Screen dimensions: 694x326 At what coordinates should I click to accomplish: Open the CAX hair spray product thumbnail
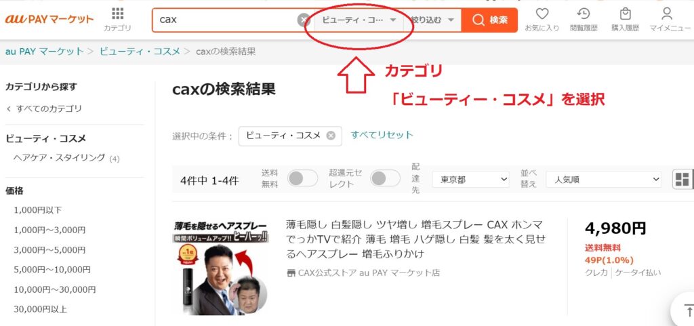pyautogui.click(x=220, y=267)
